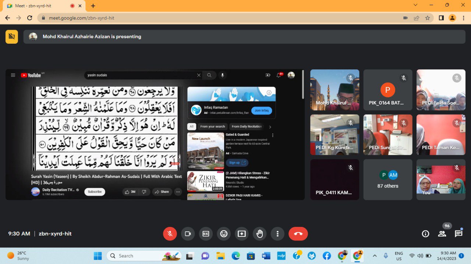Click the YouTube logo

coord(31,75)
